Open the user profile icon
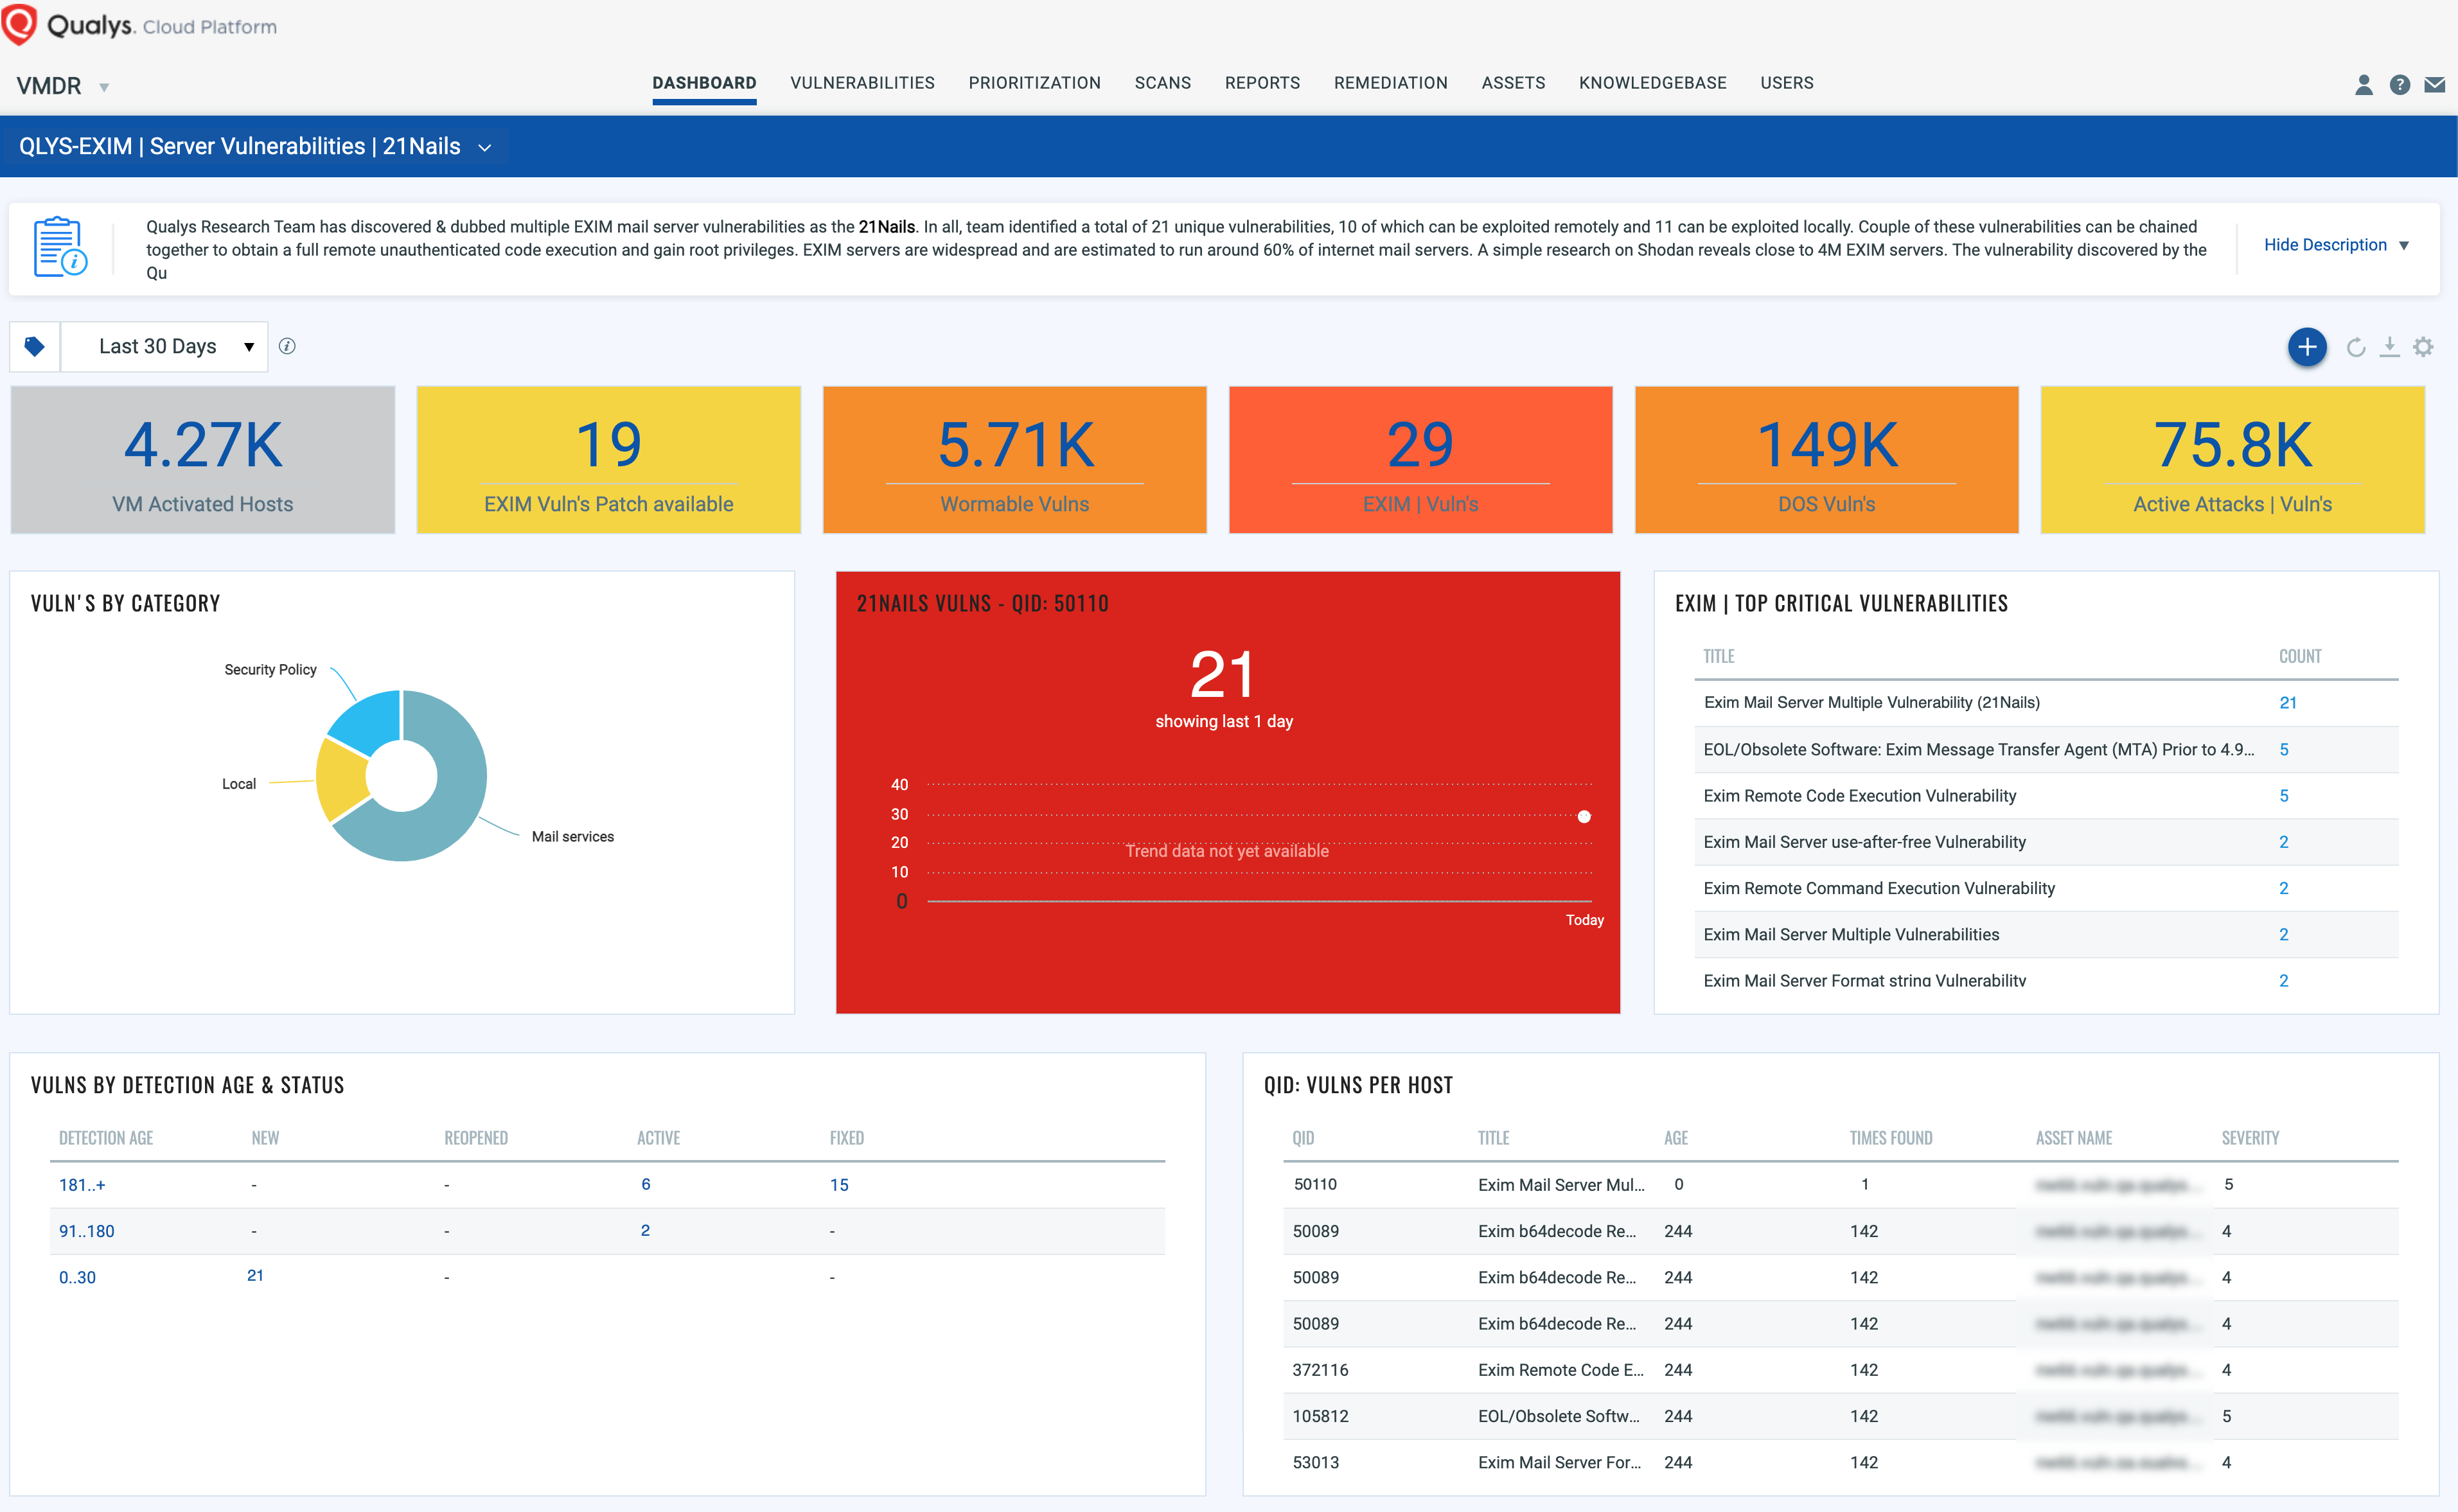2458x1512 pixels. pyautogui.click(x=2363, y=85)
